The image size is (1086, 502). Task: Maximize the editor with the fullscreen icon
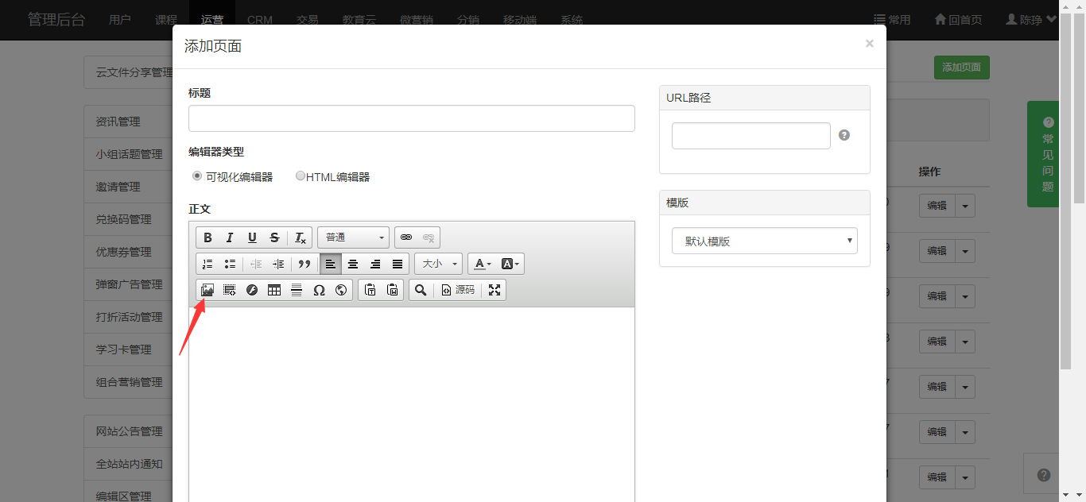(x=495, y=290)
